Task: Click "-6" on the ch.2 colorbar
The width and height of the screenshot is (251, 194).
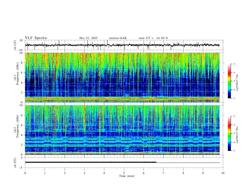Action: (x=234, y=142)
